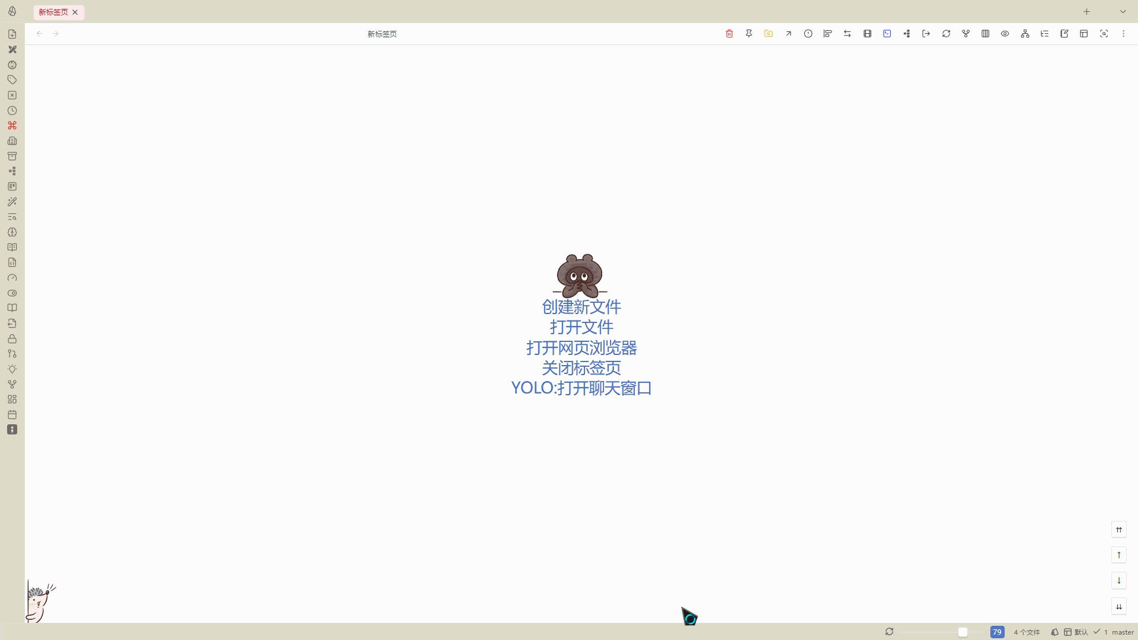Click the brain icon in left ribbon
This screenshot has height=640, width=1138.
tap(12, 232)
